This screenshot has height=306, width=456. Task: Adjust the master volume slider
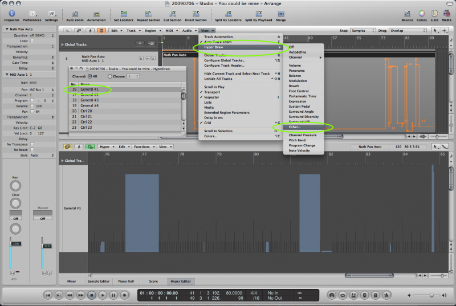[431, 295]
